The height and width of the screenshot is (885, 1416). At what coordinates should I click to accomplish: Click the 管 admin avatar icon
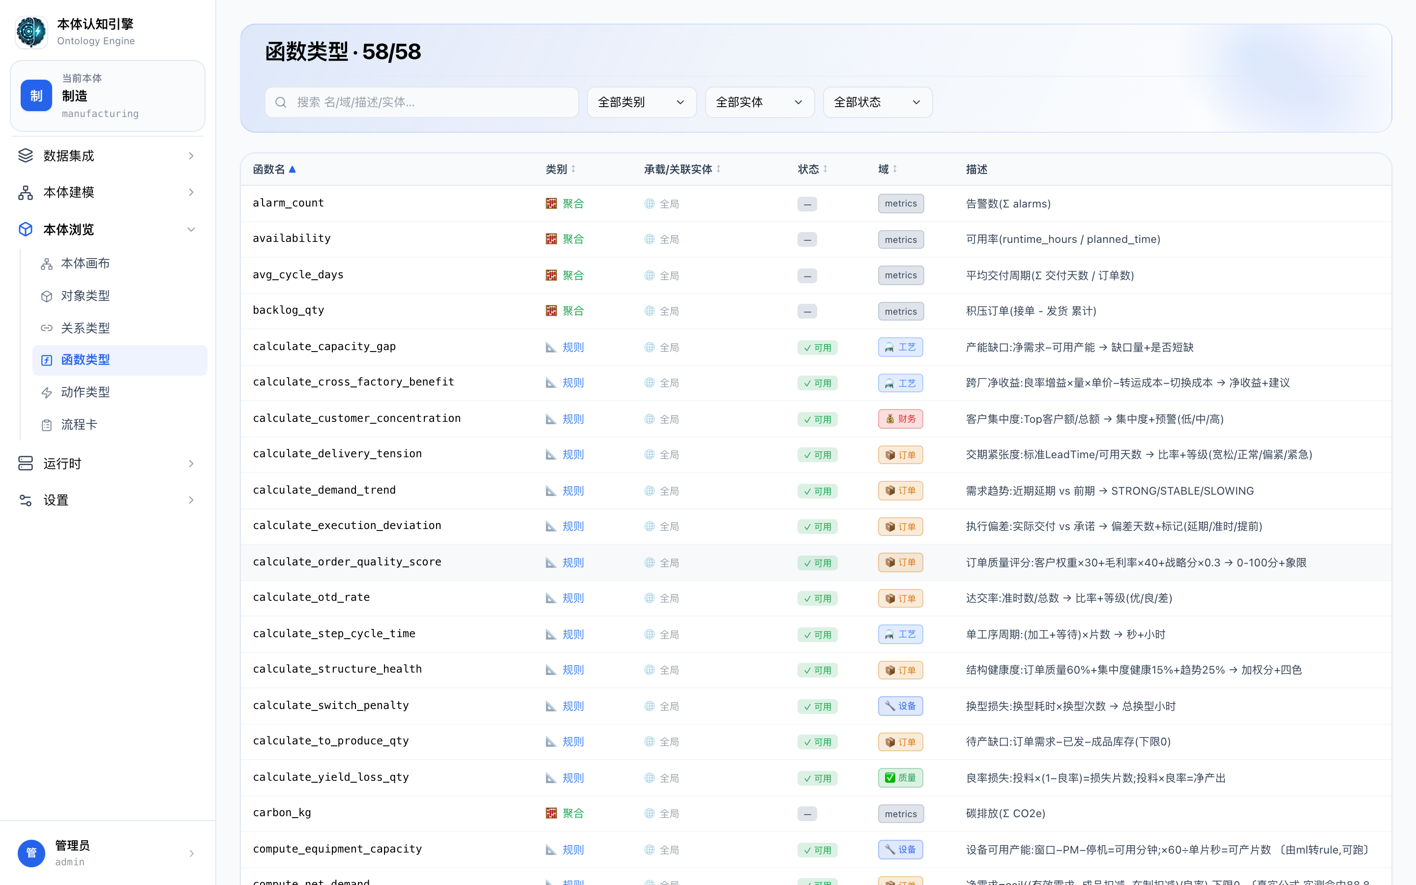(31, 853)
